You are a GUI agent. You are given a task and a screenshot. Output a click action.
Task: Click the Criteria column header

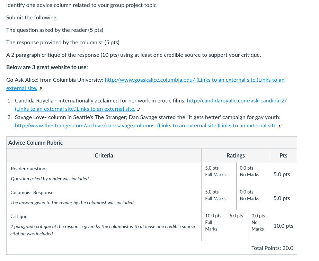pyautogui.click(x=104, y=155)
